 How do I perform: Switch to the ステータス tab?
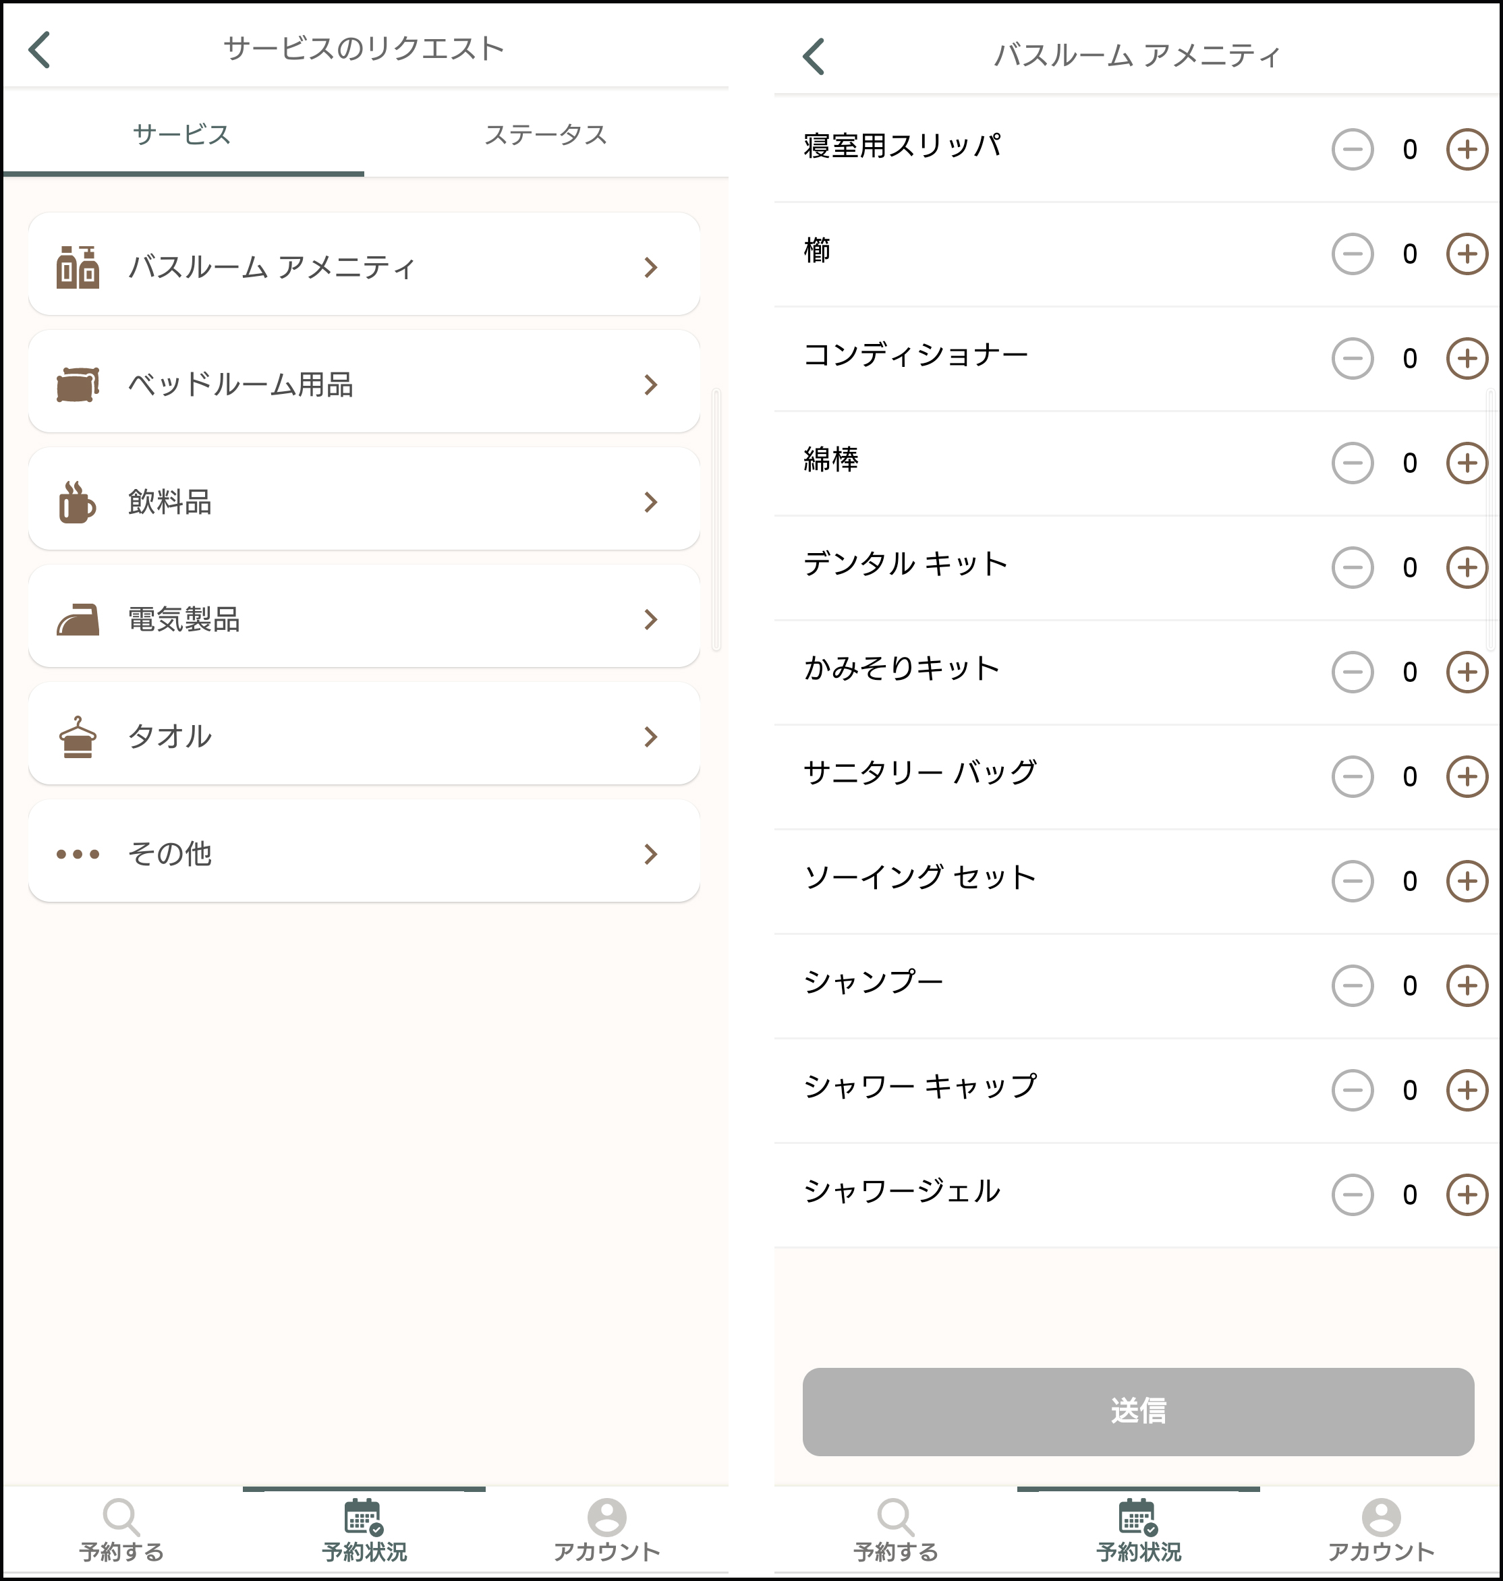546,134
